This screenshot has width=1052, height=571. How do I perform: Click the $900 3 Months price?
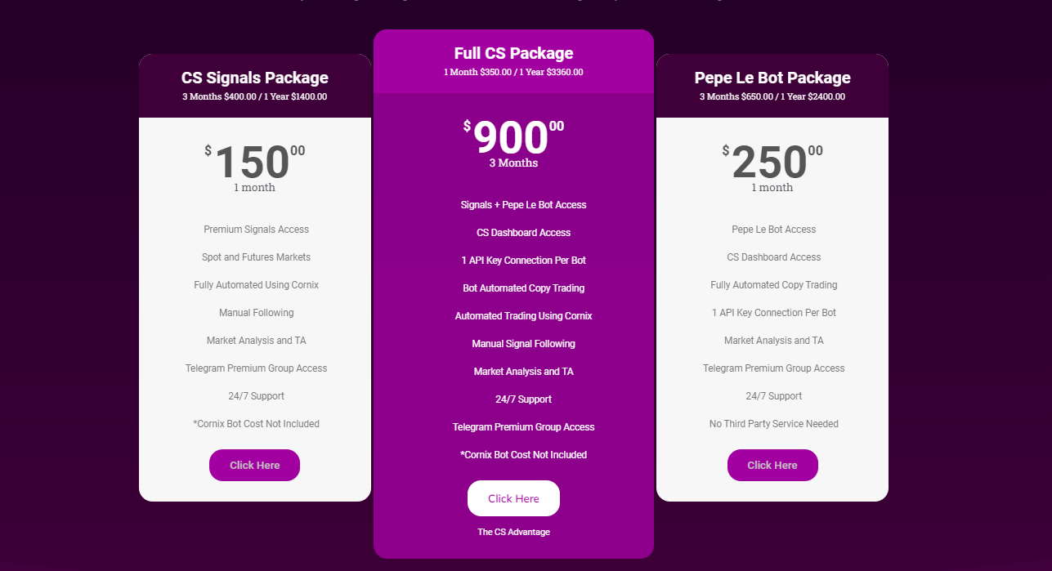[512, 139]
